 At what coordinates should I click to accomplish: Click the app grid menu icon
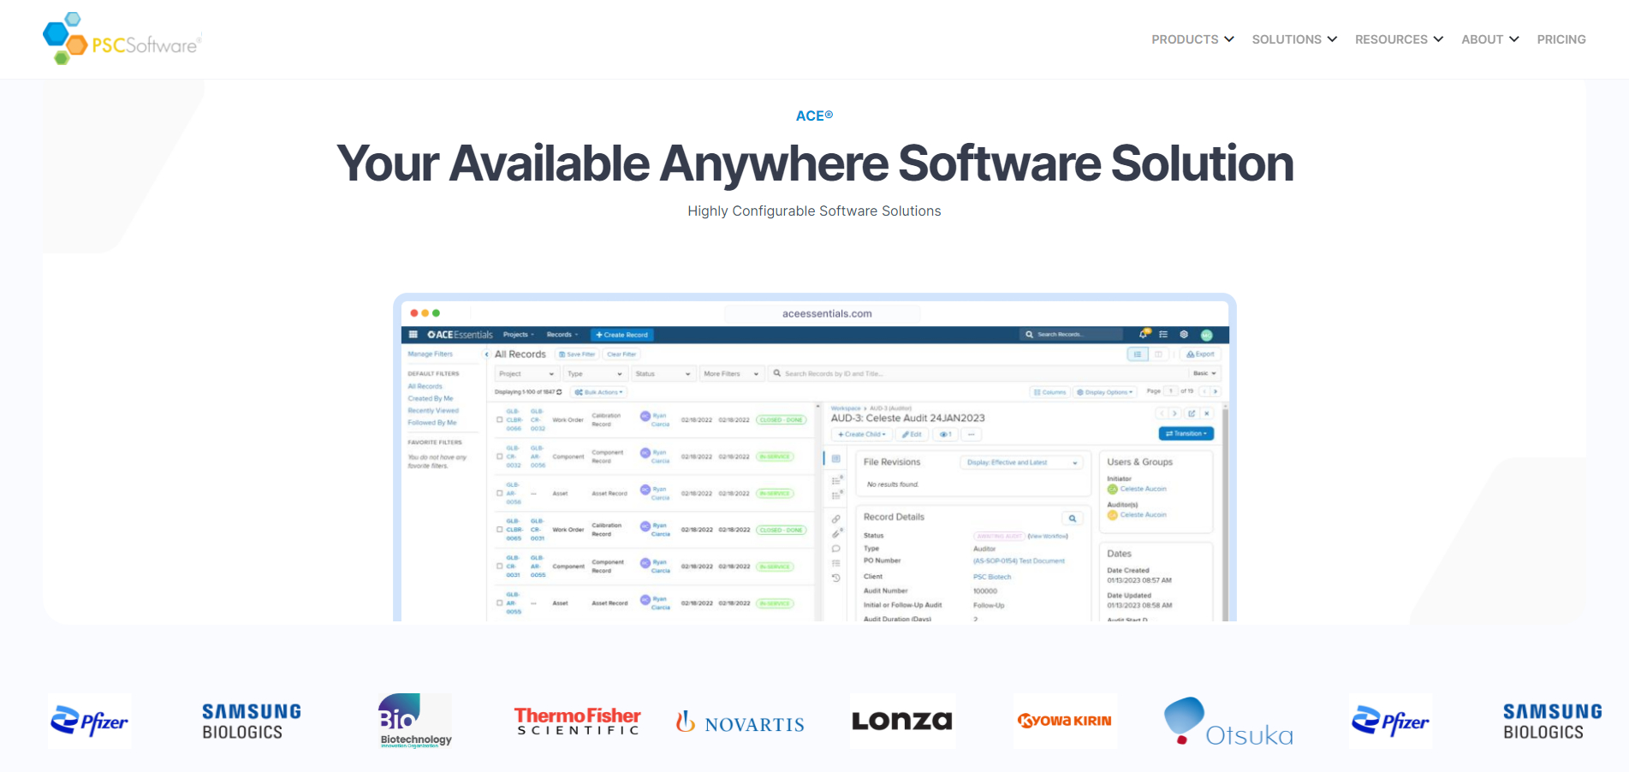coord(413,335)
